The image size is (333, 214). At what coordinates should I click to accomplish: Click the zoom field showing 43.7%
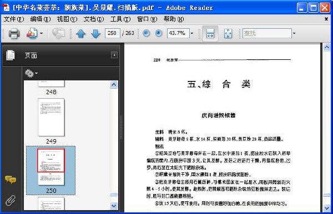point(178,33)
